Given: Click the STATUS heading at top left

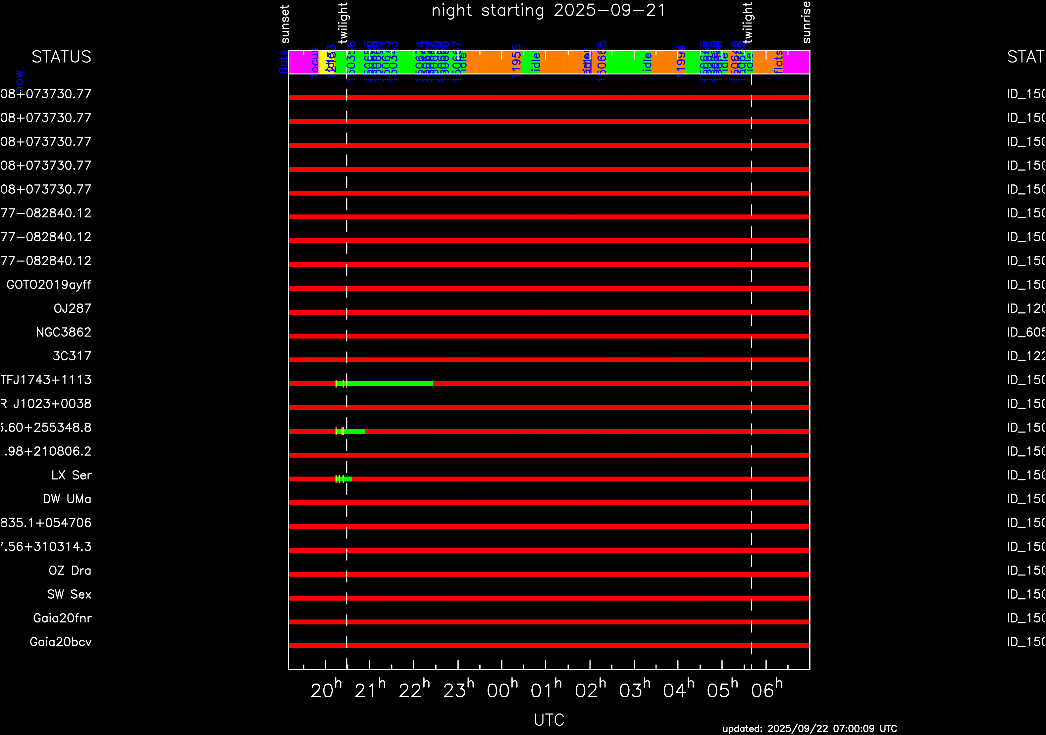Looking at the screenshot, I should coord(62,57).
